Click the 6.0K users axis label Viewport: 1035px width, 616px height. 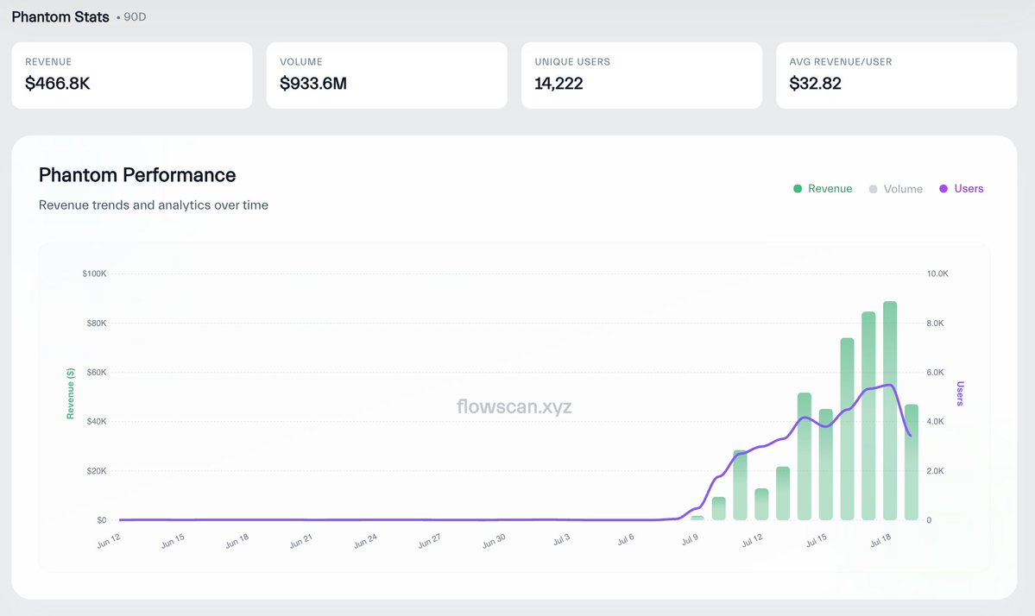click(x=936, y=373)
